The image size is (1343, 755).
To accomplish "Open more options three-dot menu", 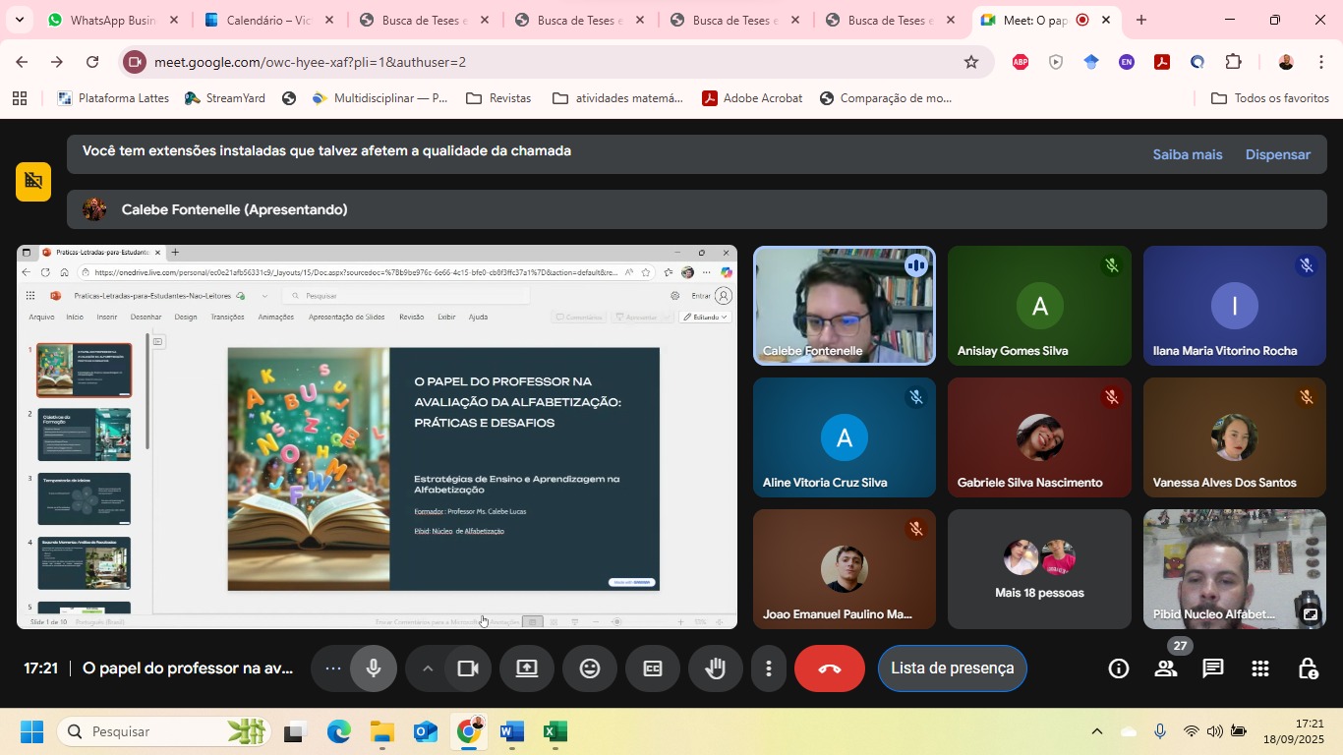I will (x=769, y=668).
